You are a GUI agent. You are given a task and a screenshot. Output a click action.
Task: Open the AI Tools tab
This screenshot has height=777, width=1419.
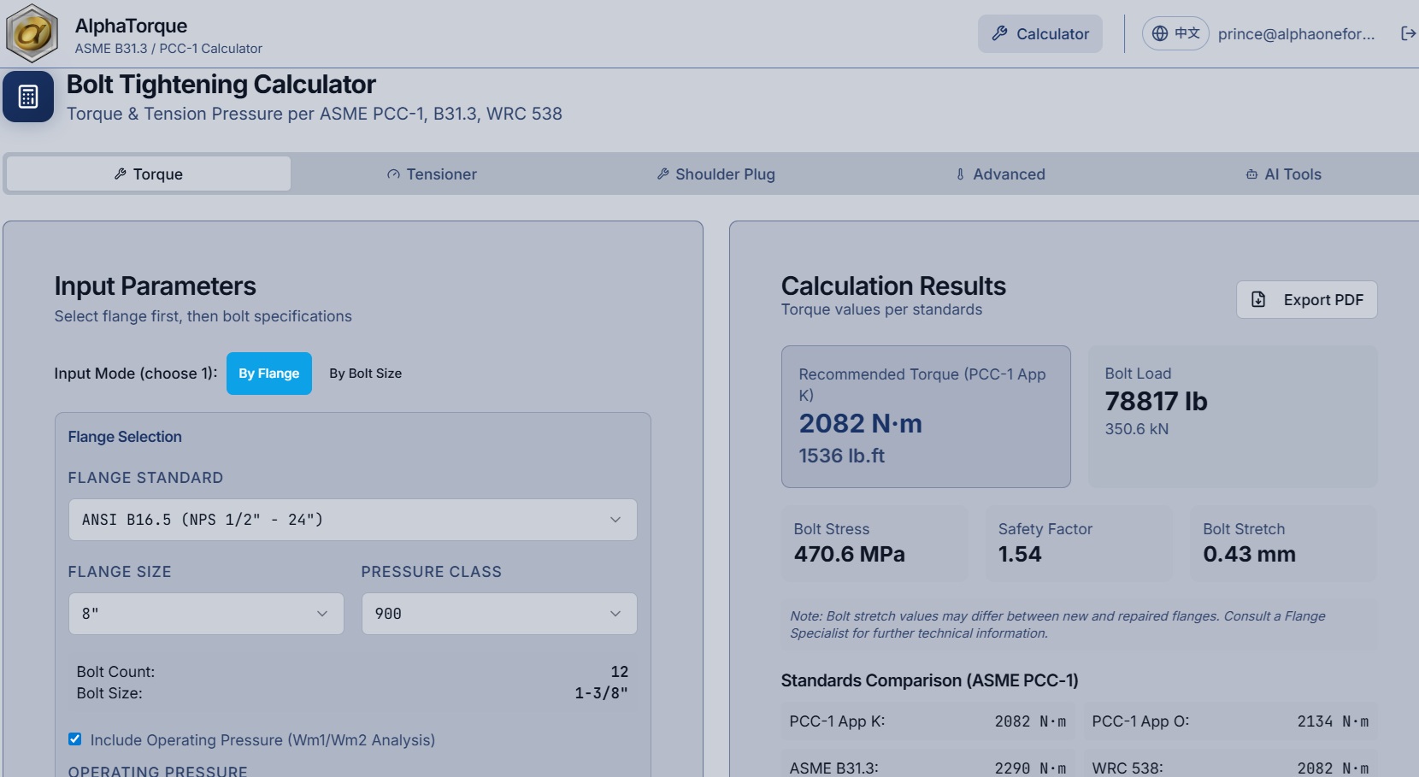(1283, 174)
